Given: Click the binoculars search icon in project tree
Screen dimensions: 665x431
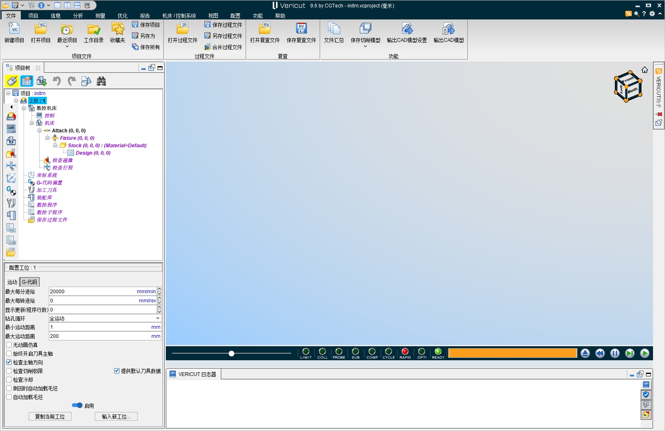Looking at the screenshot, I should pyautogui.click(x=101, y=81).
